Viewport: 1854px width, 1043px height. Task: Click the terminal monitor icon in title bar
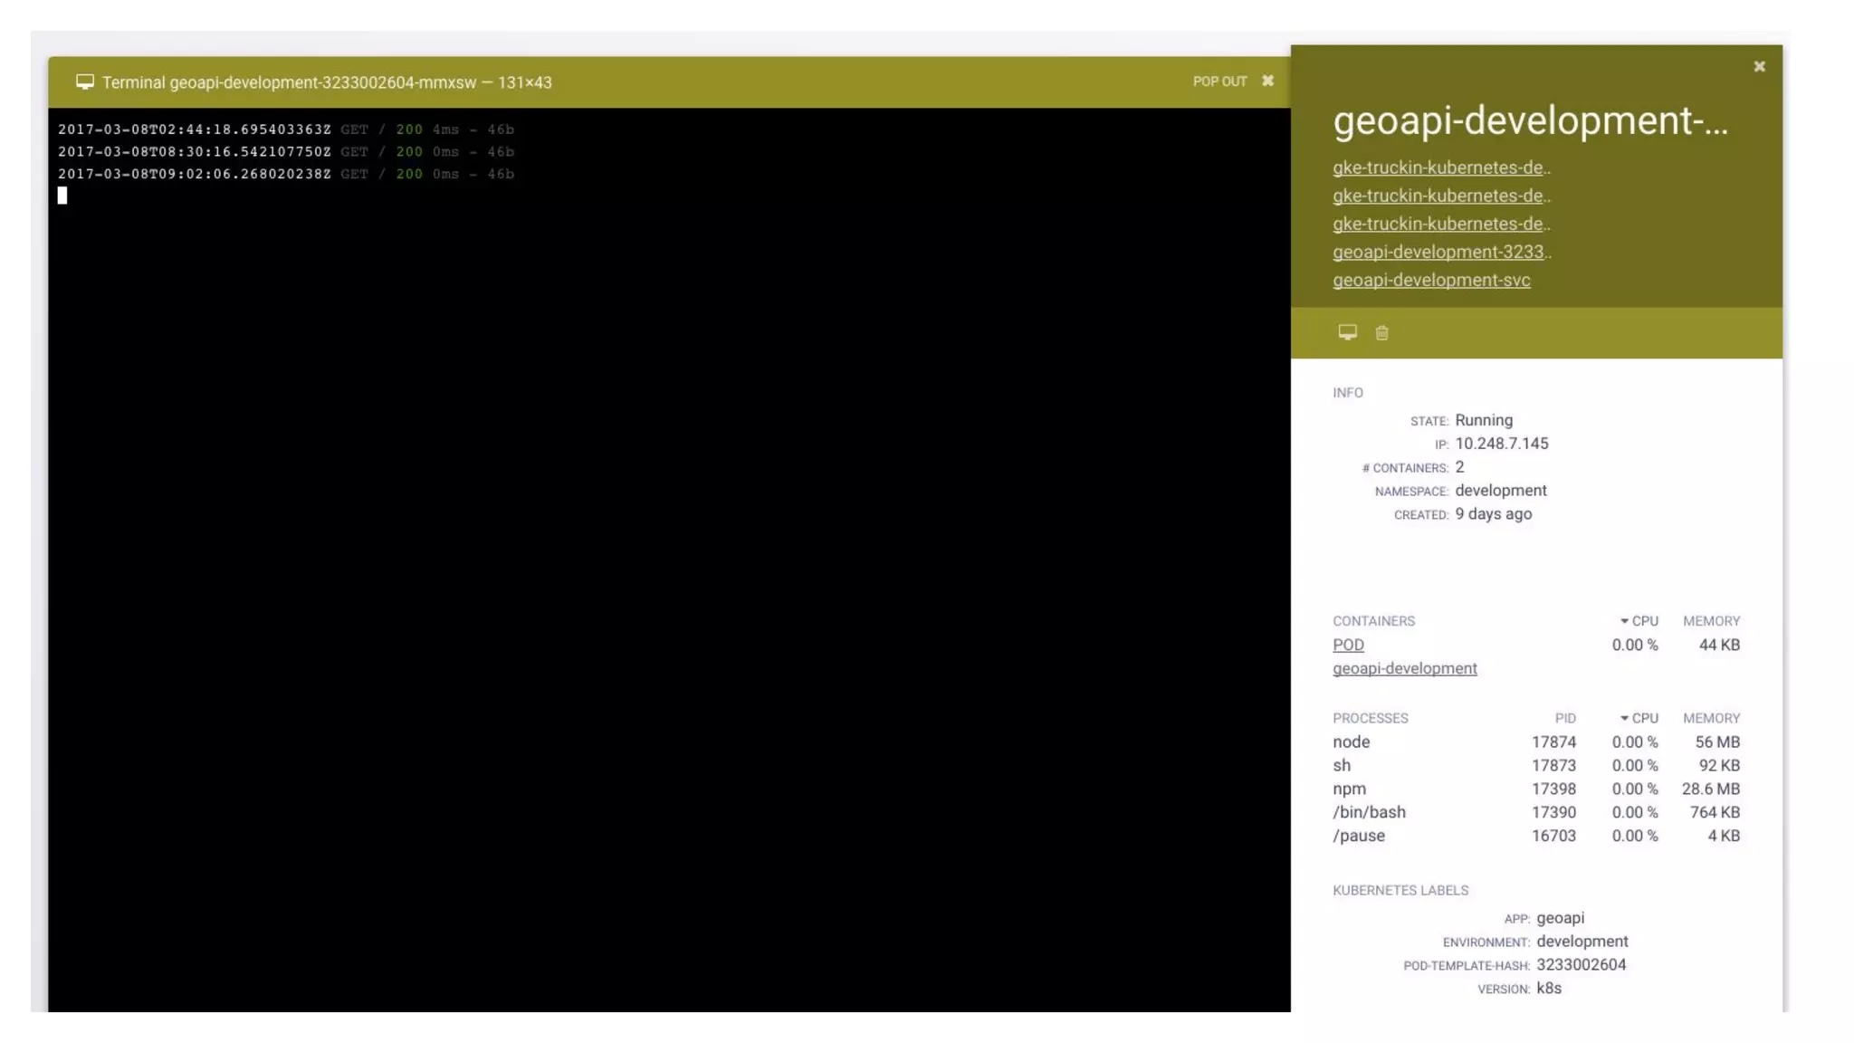(84, 82)
